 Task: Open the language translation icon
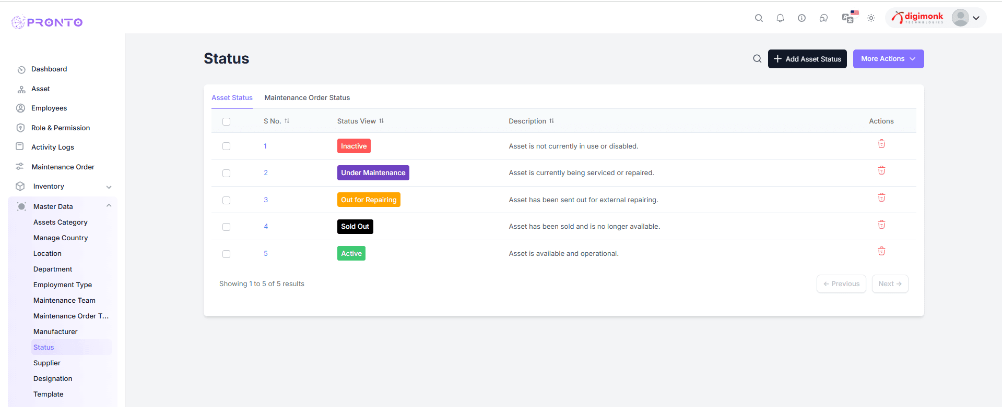coord(850,17)
